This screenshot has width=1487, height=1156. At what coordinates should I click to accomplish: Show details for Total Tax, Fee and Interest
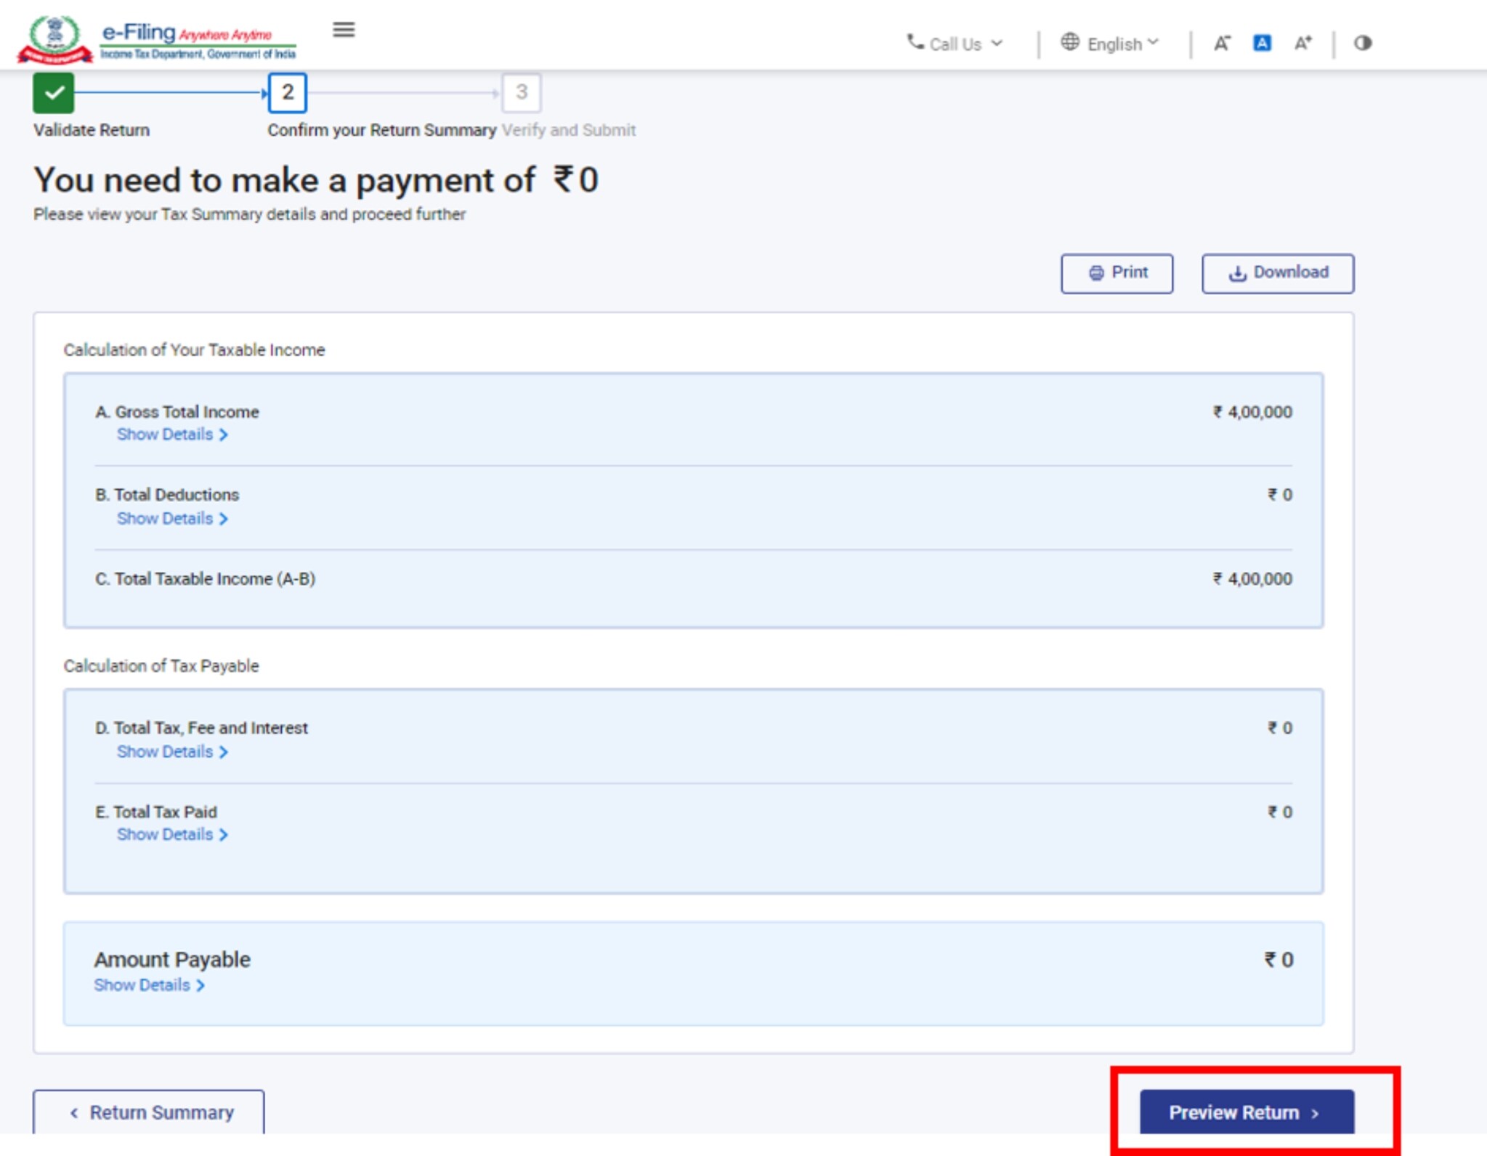[x=172, y=752]
